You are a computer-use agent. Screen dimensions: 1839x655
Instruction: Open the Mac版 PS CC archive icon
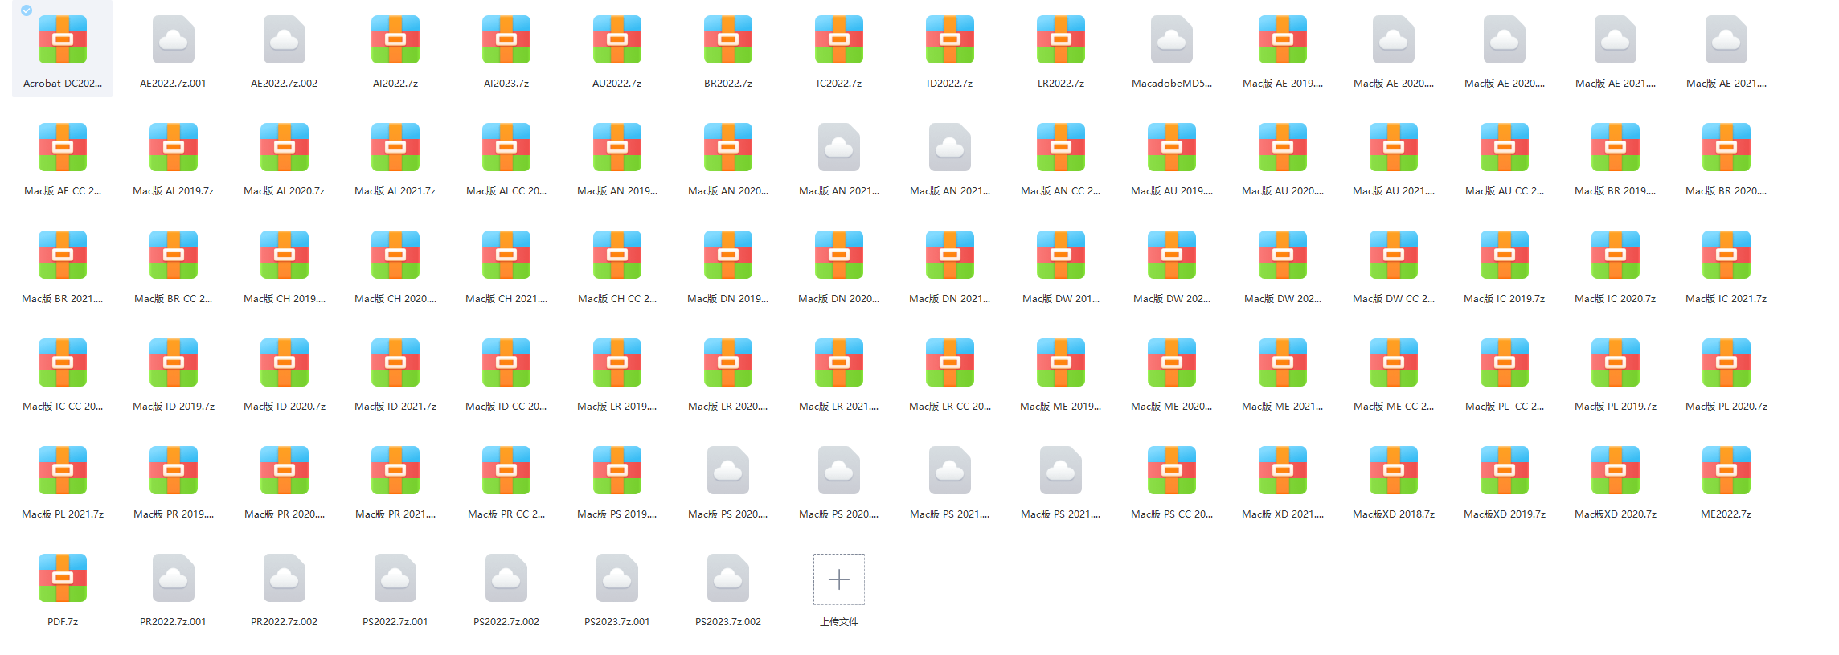(1172, 470)
